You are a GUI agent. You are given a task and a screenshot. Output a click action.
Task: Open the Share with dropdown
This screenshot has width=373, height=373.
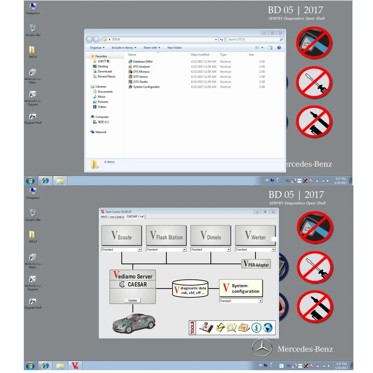point(152,48)
